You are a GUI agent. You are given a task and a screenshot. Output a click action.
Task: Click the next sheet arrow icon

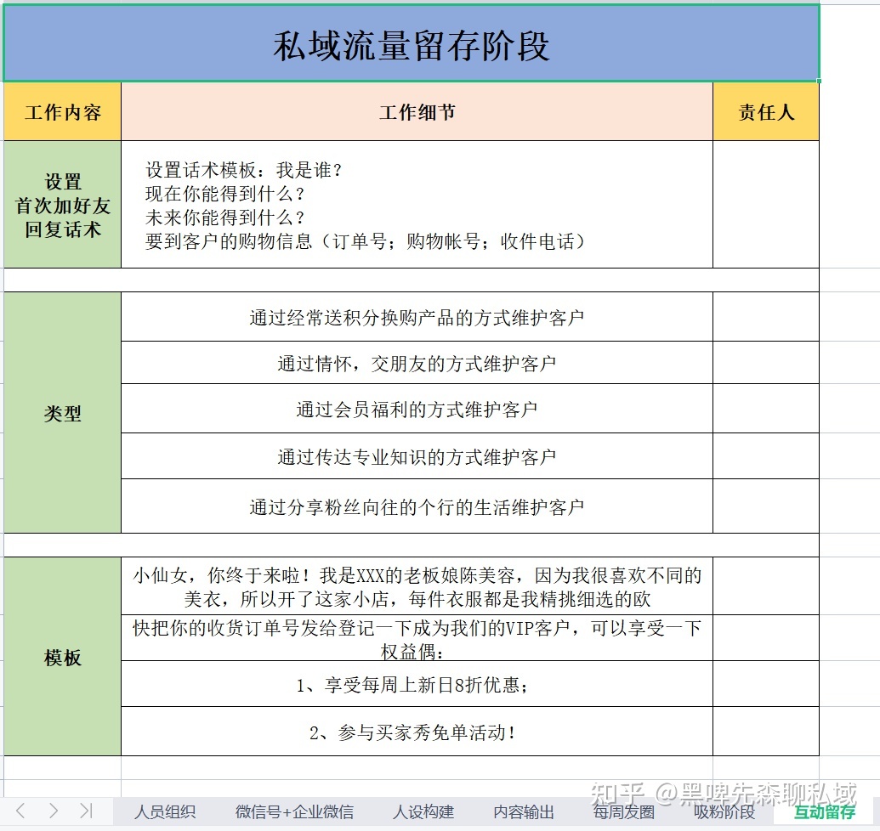pos(54,811)
